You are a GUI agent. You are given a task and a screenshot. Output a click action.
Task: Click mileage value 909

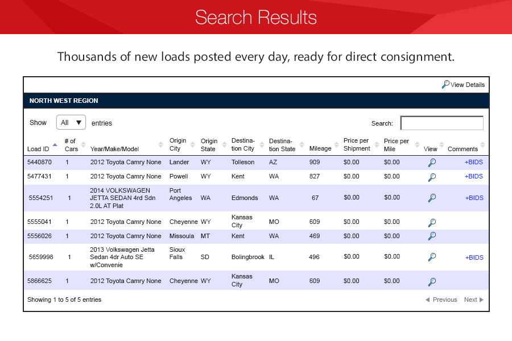coord(315,162)
